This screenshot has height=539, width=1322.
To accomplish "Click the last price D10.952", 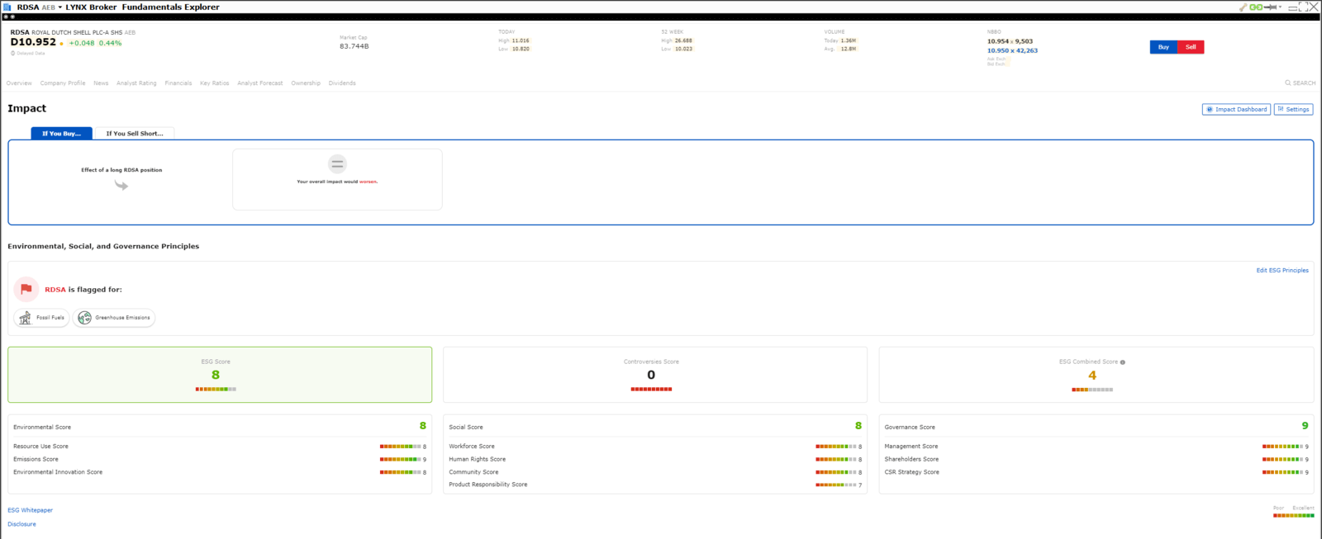I will point(33,42).
